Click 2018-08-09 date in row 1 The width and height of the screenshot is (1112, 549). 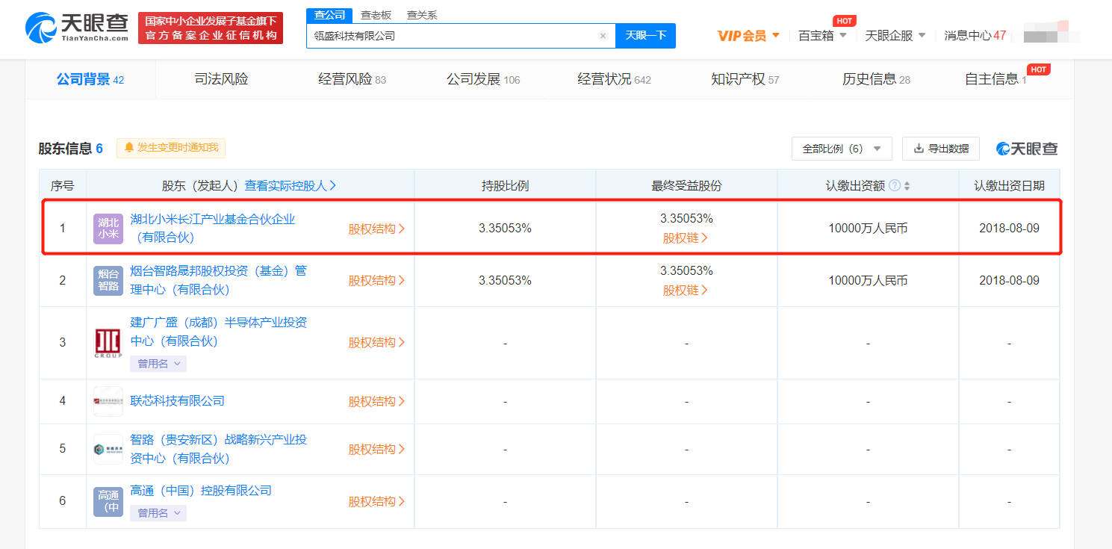pyautogui.click(x=1009, y=228)
